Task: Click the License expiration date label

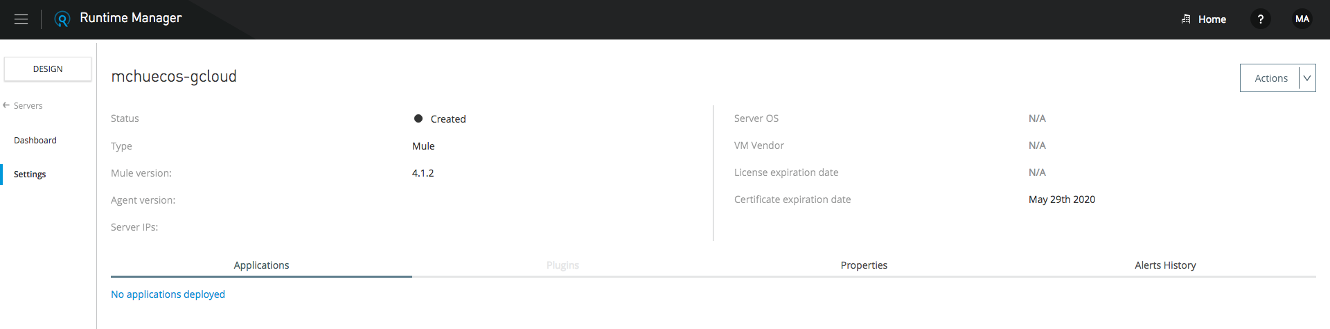Action: click(x=786, y=172)
